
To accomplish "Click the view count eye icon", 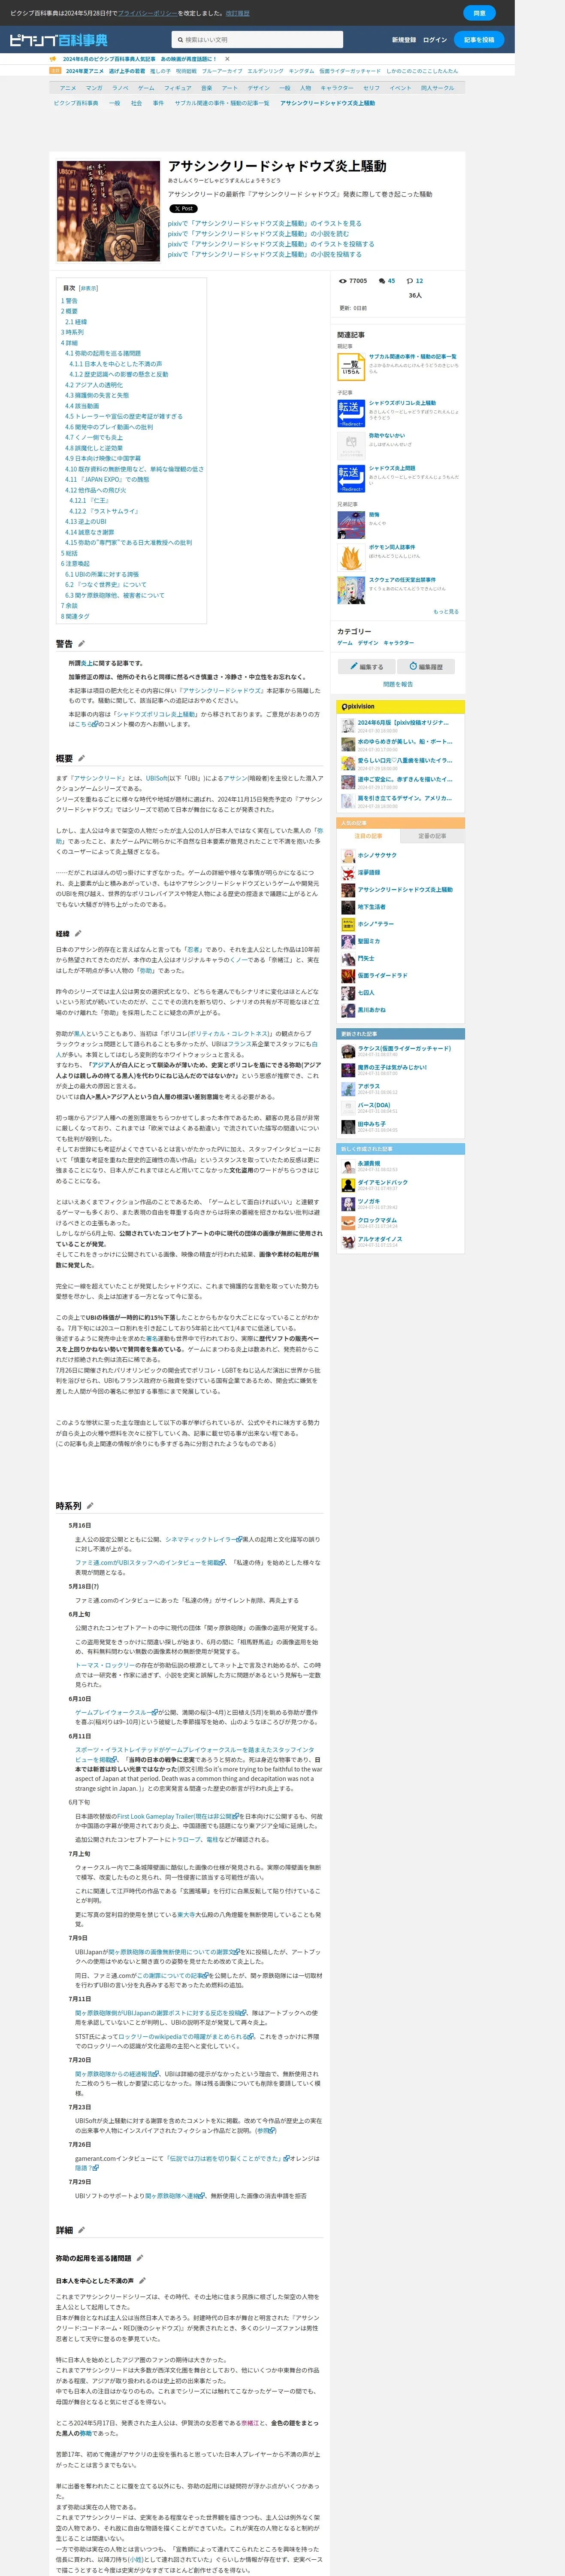I will click(x=343, y=281).
